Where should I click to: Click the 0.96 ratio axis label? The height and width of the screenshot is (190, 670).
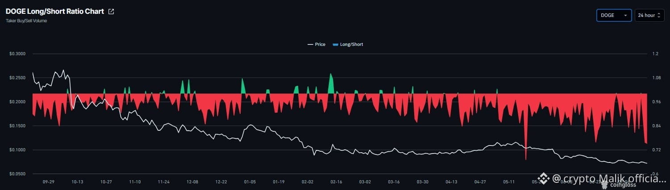(x=656, y=102)
